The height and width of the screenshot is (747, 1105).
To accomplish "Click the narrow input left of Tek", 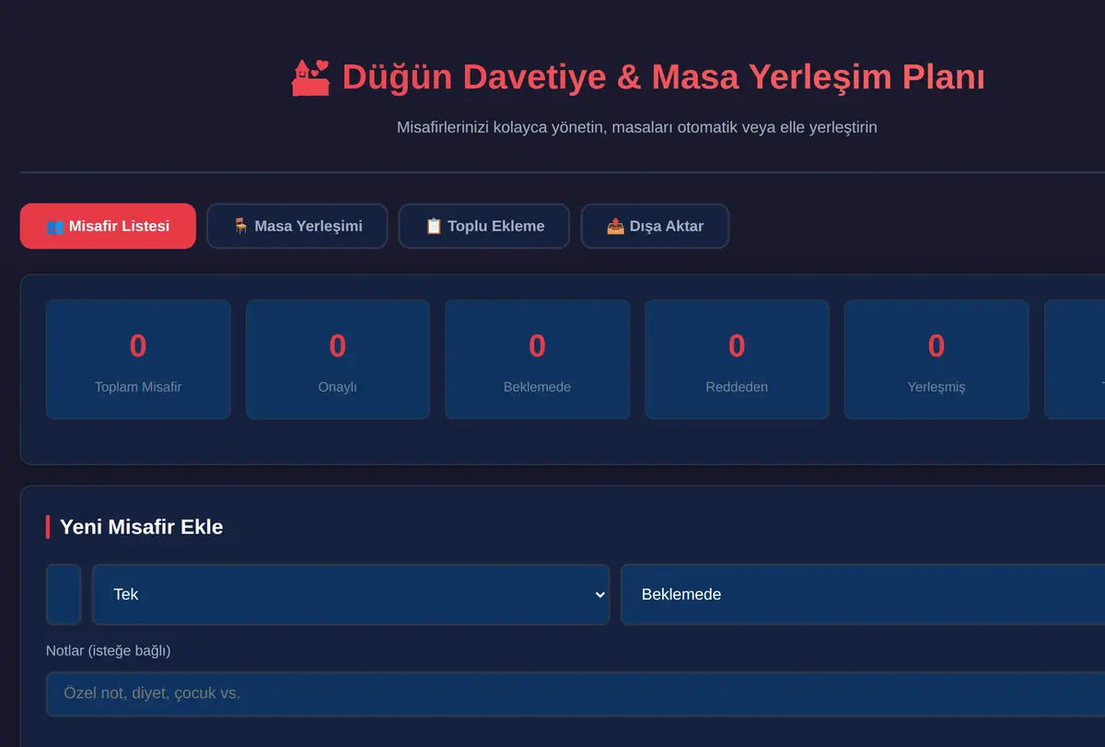I will coord(64,594).
